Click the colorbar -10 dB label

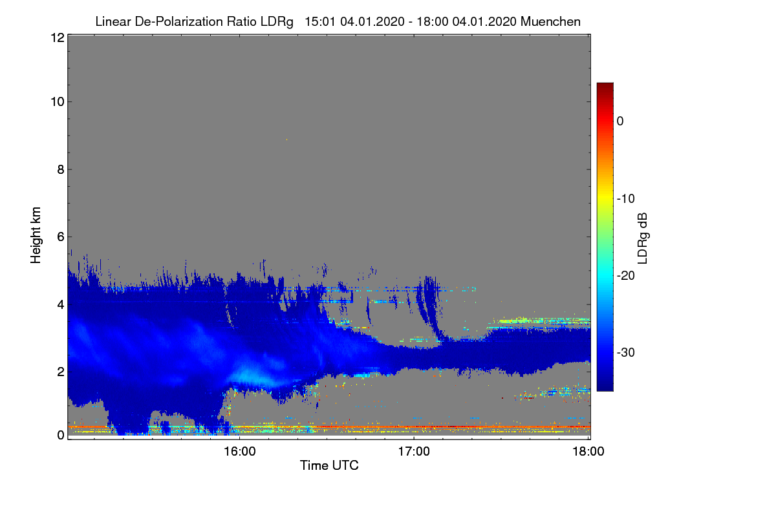625,198
